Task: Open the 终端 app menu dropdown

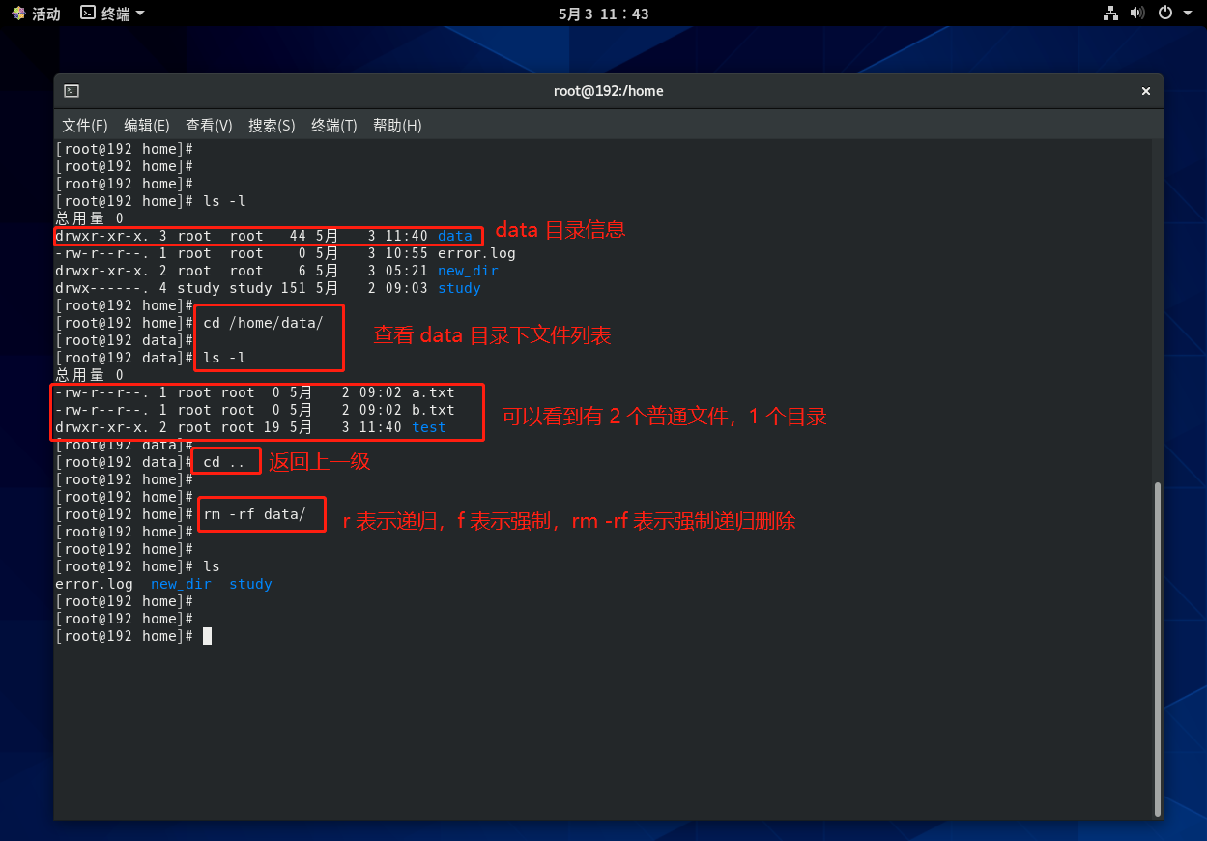Action: click(140, 14)
